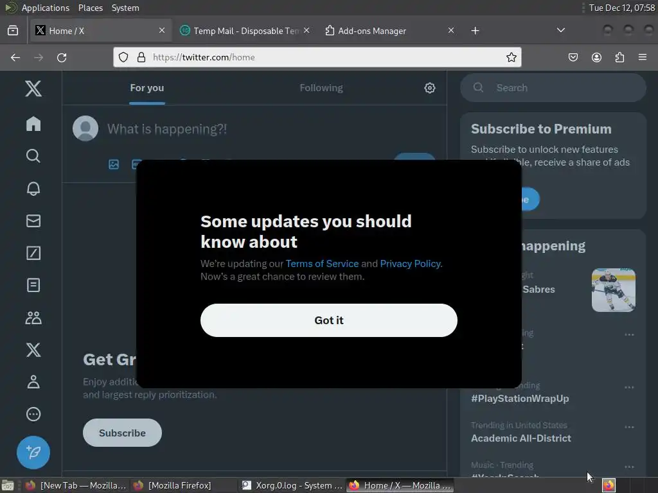
Task: Open the Notifications bell icon
Action: coord(33,188)
